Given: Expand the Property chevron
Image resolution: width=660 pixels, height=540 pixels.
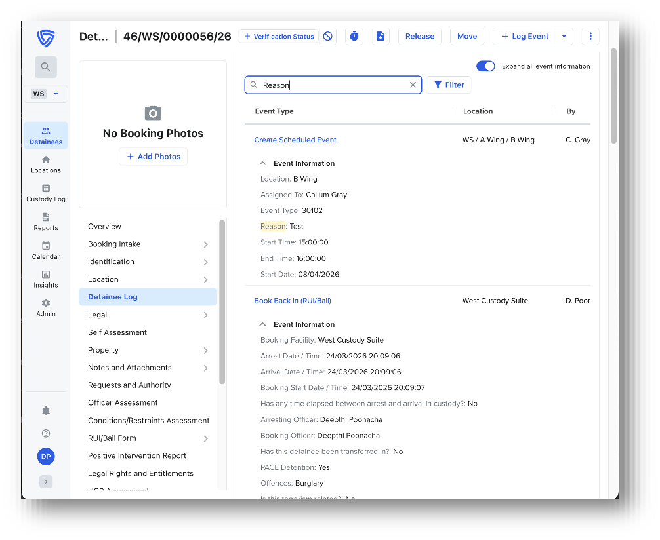Looking at the screenshot, I should 205,351.
